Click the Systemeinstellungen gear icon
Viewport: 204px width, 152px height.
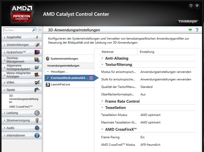48,59
